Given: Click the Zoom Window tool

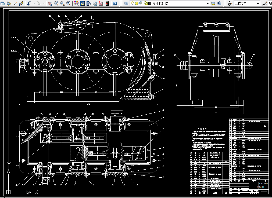Looking at the screenshot, I should pos(62,3).
